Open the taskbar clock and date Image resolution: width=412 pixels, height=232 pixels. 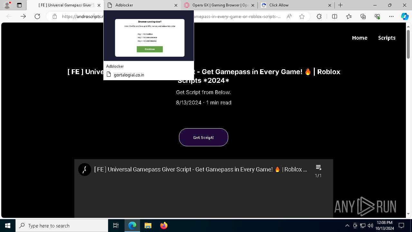point(385,226)
